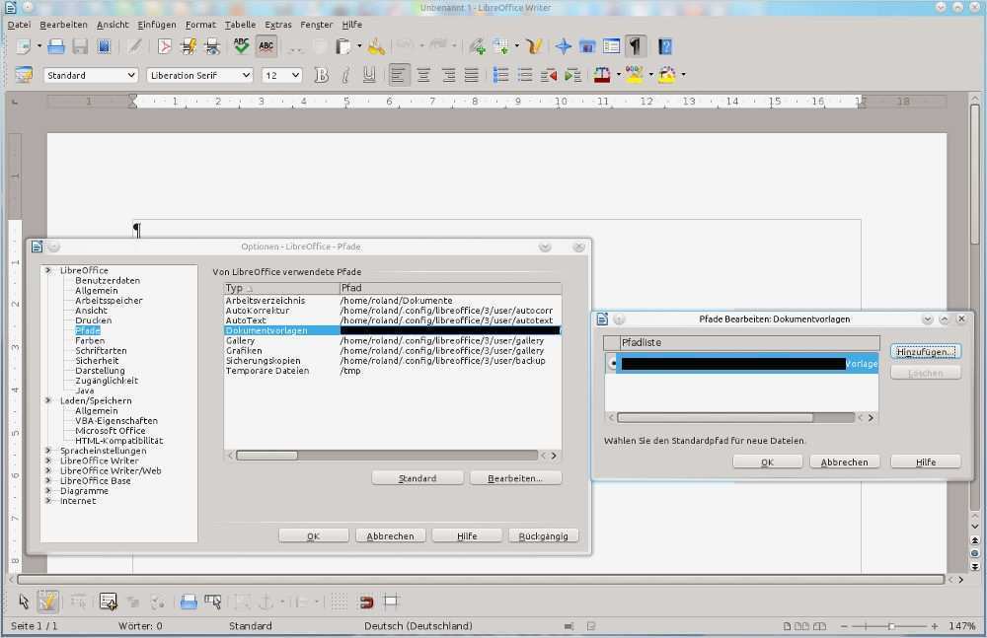Viewport: 987px width, 638px height.
Task: Click the Bearbeiten... button in Optionen dialog
Action: click(x=515, y=478)
